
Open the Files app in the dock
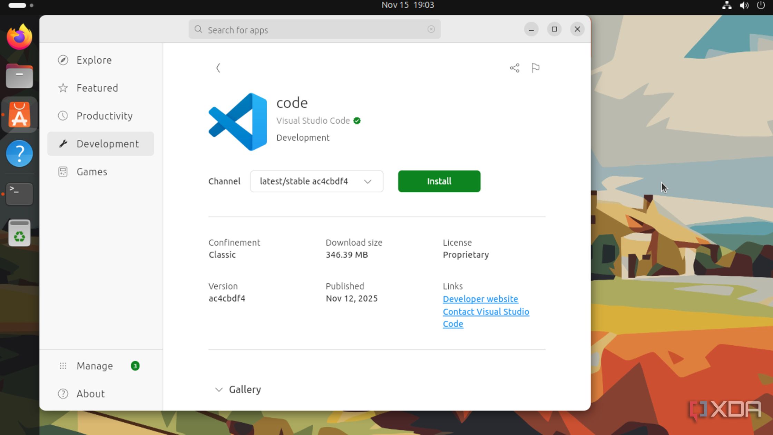click(x=19, y=76)
